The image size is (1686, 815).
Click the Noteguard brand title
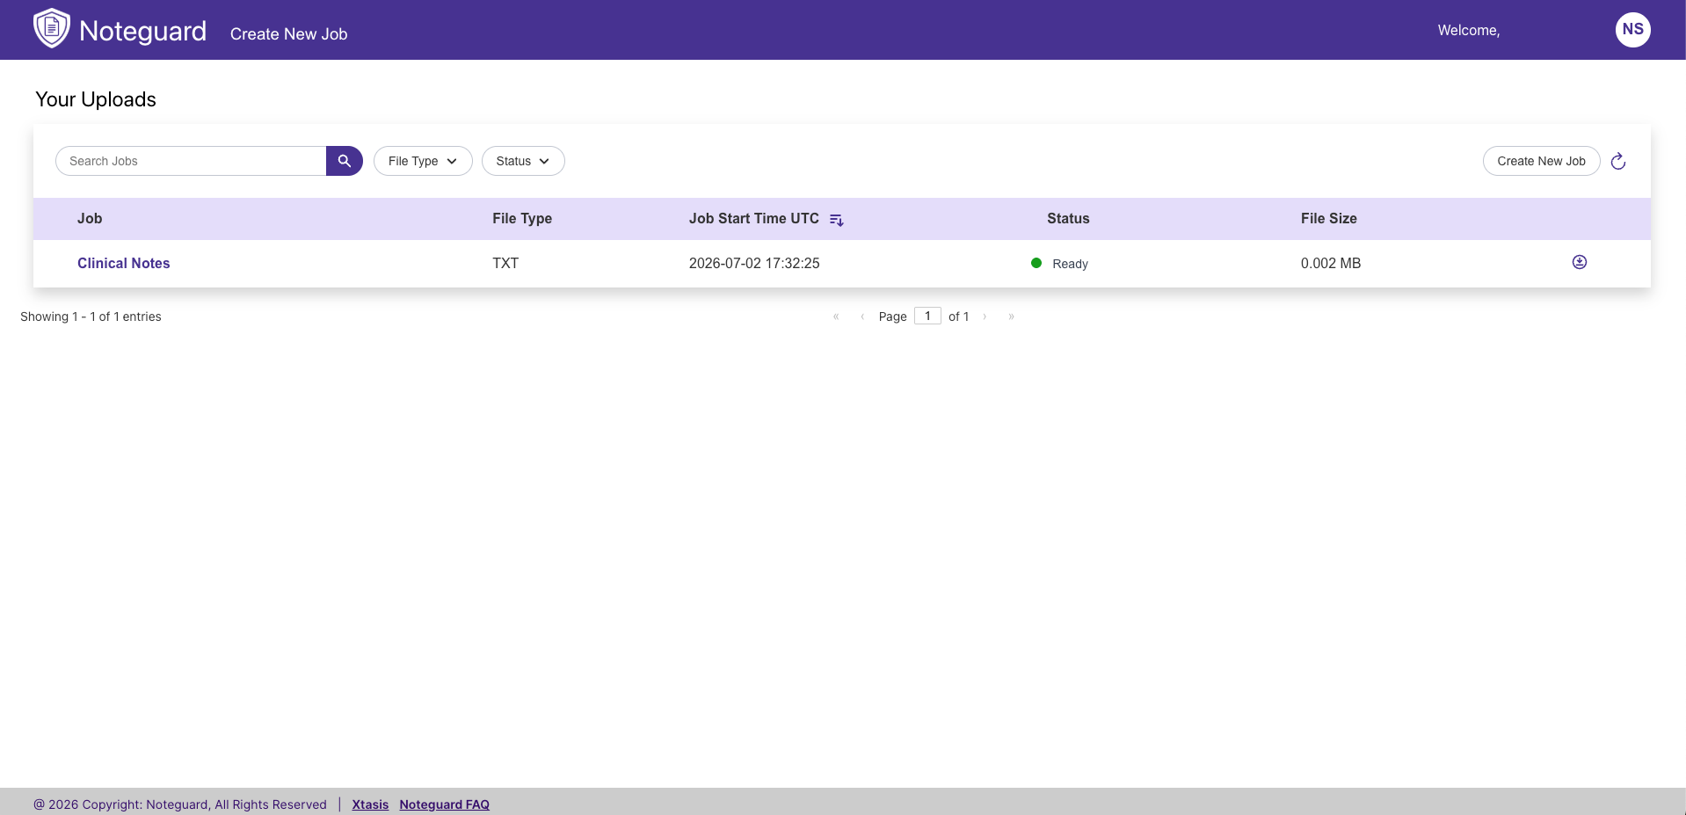(x=142, y=31)
